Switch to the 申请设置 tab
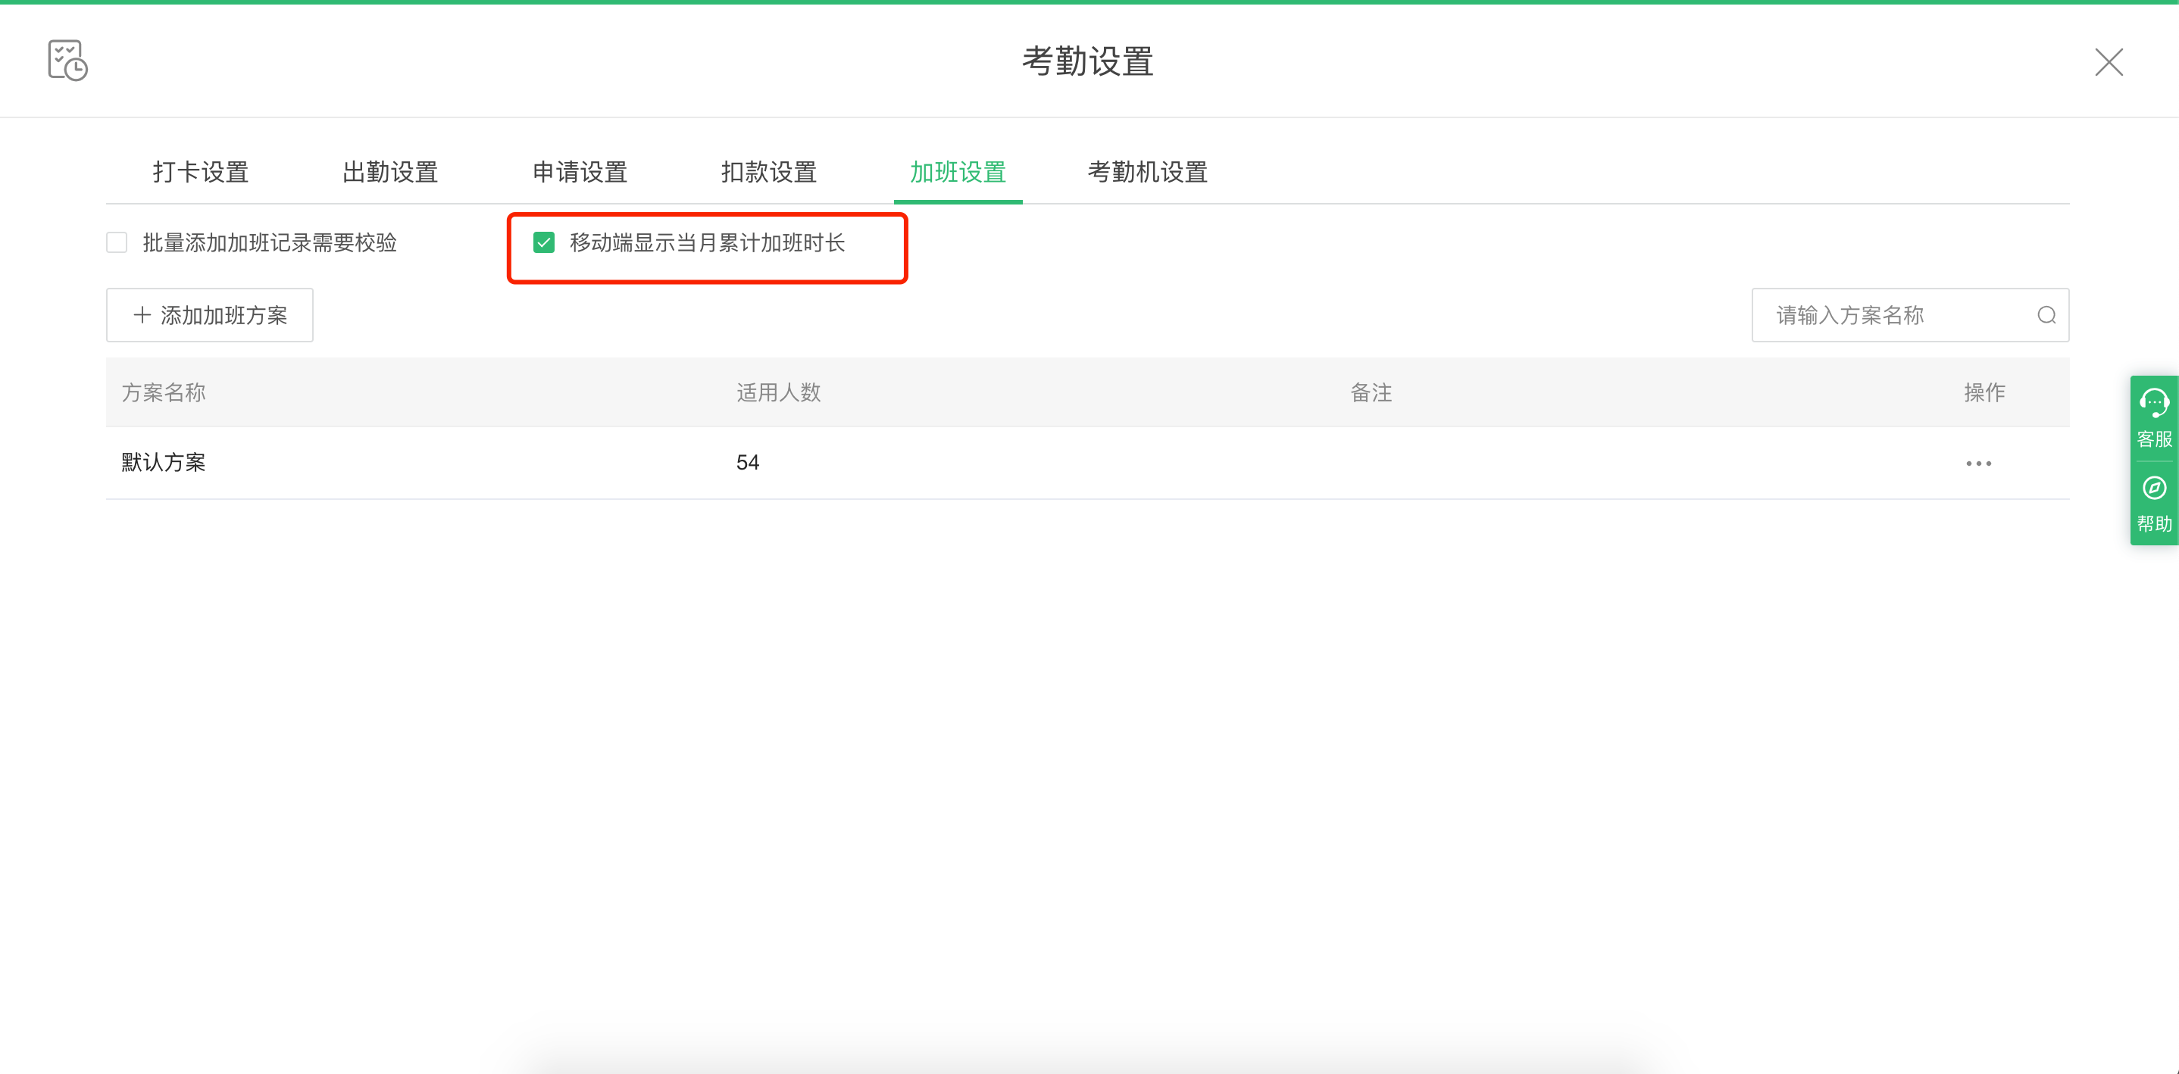The image size is (2179, 1074). (x=580, y=173)
